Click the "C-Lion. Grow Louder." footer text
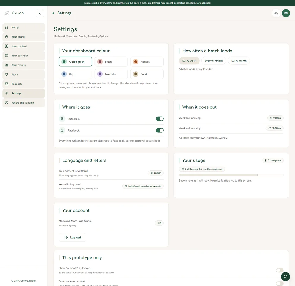 (24, 281)
